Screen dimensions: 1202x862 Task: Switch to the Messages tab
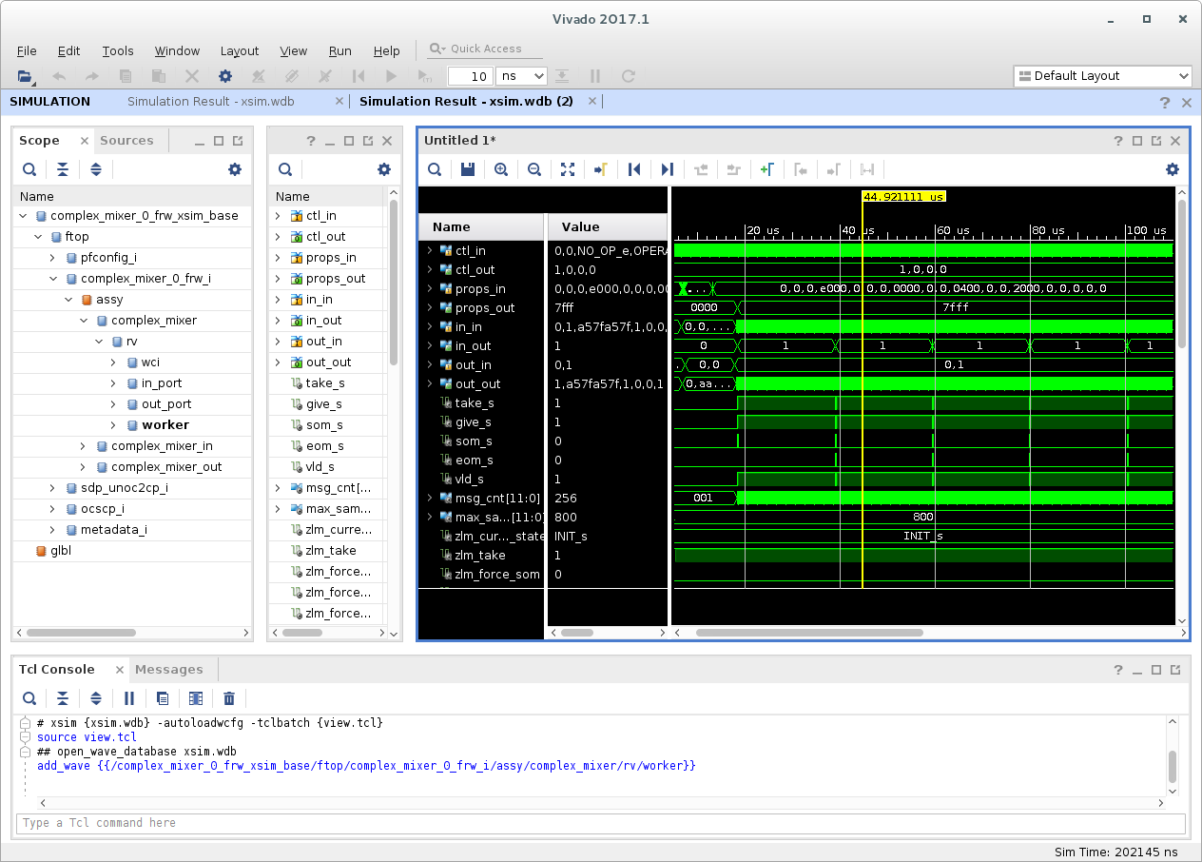coord(169,669)
